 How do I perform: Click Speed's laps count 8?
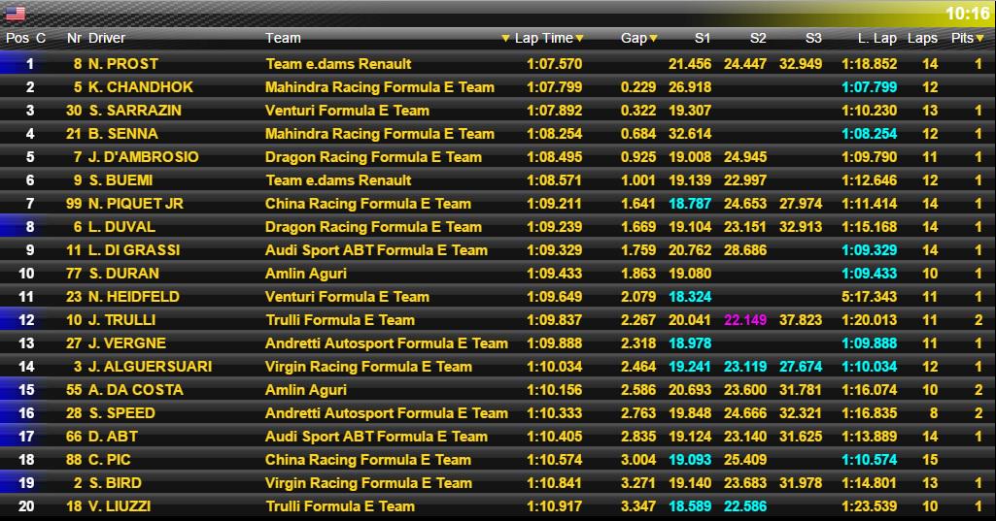click(934, 413)
